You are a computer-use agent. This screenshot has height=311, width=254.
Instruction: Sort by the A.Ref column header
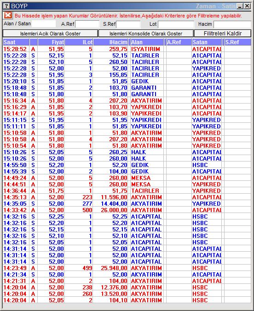(x=179, y=42)
